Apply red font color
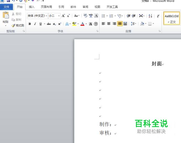181x143 pixels. pos(82,24)
